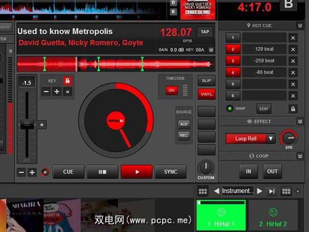Collapse the LOOP panel
The image size is (309, 232).
pos(300,156)
